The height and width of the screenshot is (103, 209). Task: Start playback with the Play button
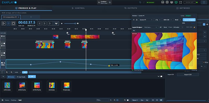pos(4,23)
